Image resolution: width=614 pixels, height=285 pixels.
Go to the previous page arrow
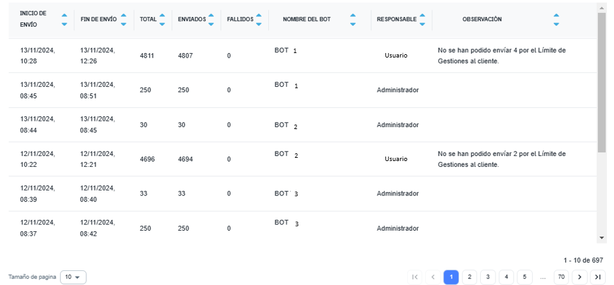pos(432,277)
